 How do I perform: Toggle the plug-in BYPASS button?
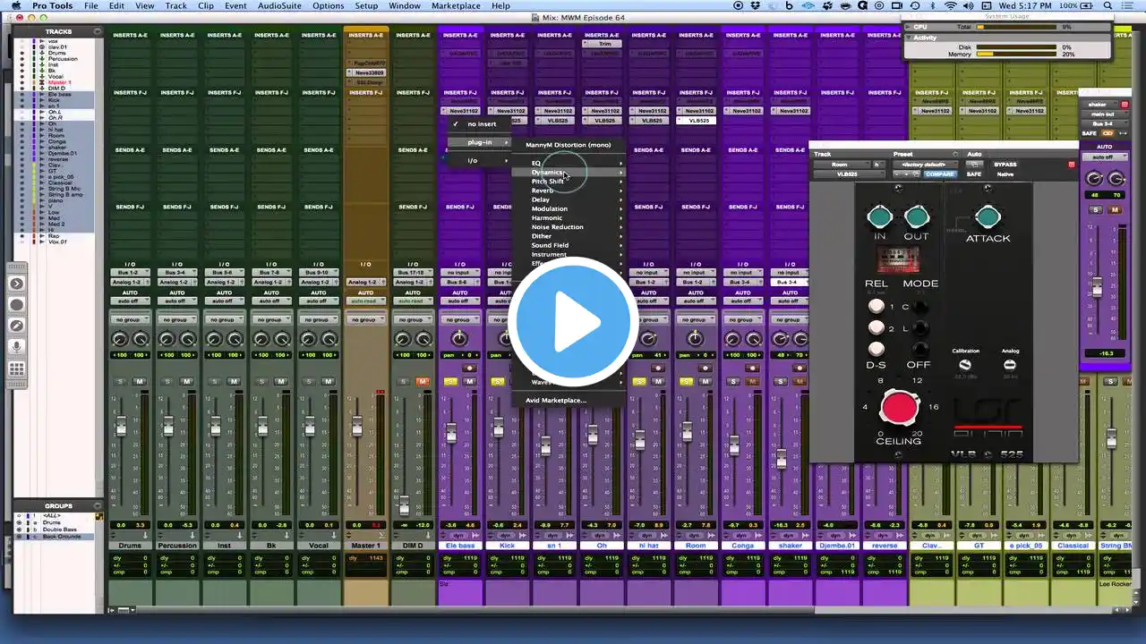(1005, 165)
